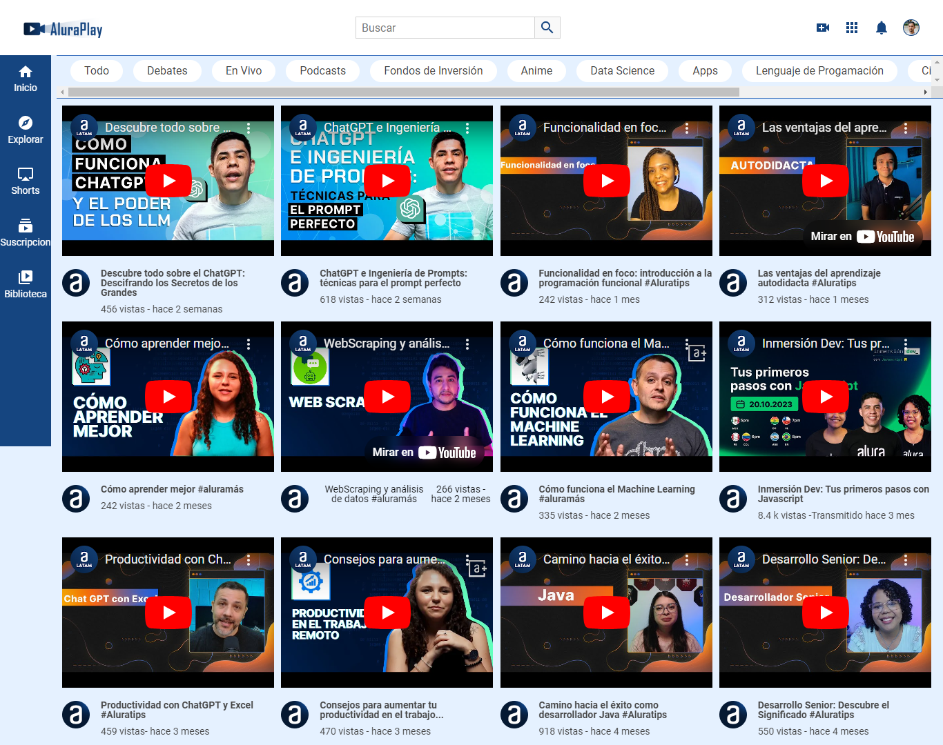The width and height of the screenshot is (943, 745).
Task: Open 'Cómo funciona el Machine Learning' title link
Action: tap(616, 494)
